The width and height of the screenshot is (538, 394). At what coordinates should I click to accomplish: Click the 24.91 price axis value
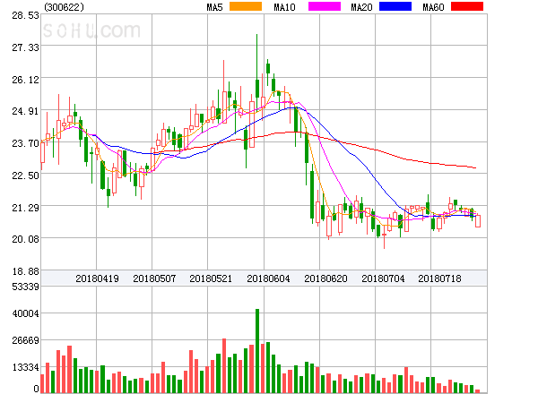(x=25, y=111)
